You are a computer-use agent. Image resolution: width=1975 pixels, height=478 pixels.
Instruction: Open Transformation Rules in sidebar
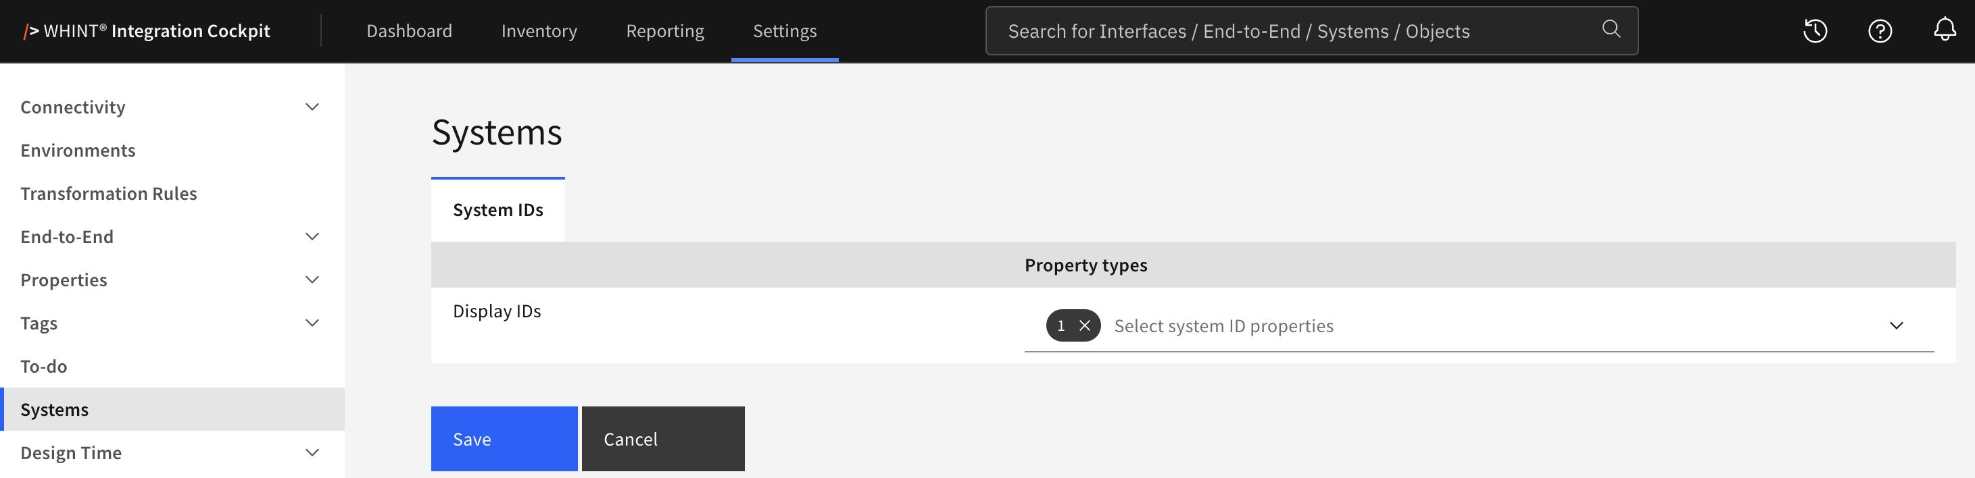[x=109, y=193]
